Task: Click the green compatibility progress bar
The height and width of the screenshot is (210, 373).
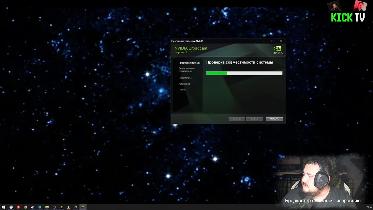Action: pyautogui.click(x=244, y=73)
